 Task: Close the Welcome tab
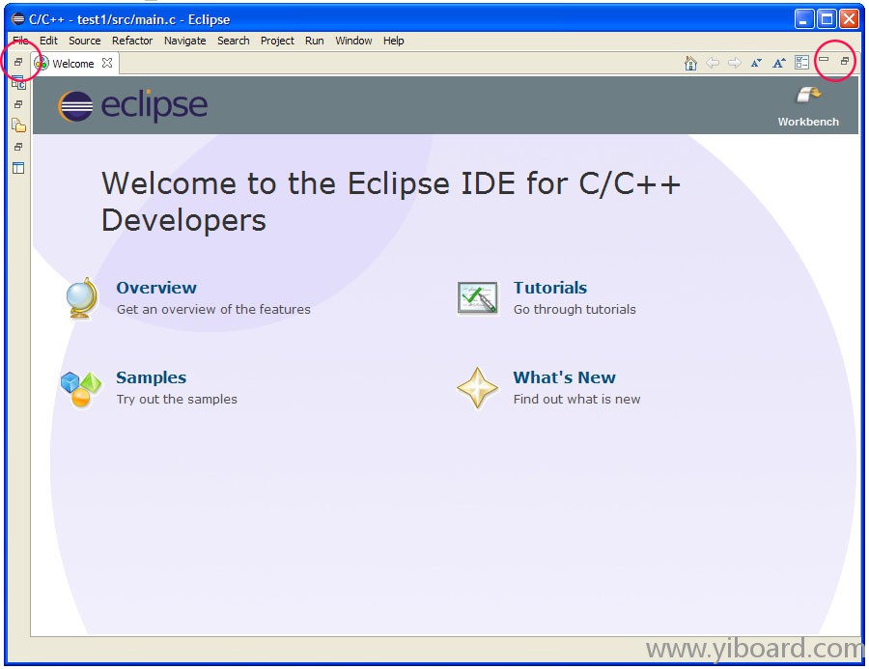click(x=107, y=63)
